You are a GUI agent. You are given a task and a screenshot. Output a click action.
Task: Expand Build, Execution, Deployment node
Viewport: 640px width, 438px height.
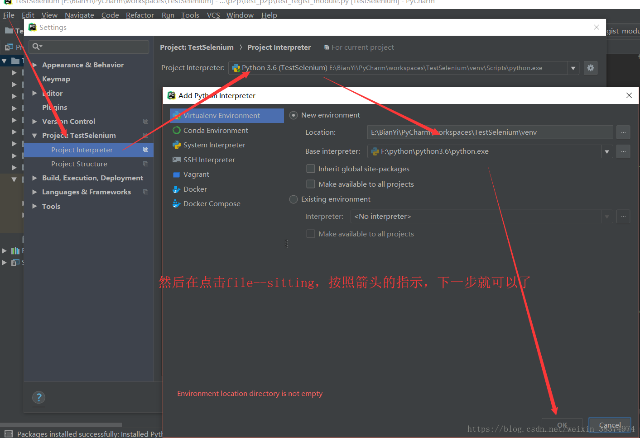click(34, 178)
